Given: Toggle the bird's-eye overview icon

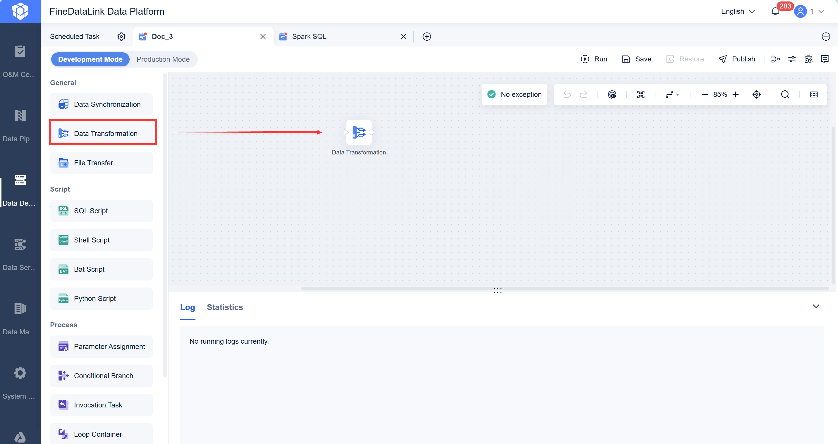Looking at the screenshot, I should [x=612, y=94].
